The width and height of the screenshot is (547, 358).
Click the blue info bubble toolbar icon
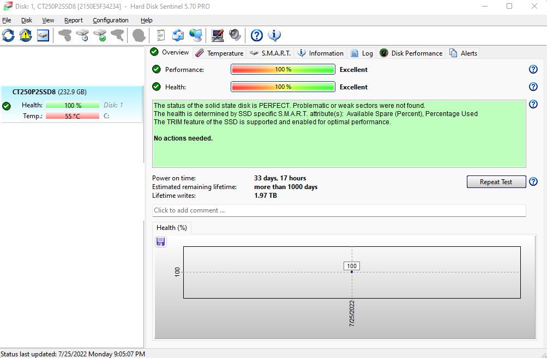tap(274, 36)
